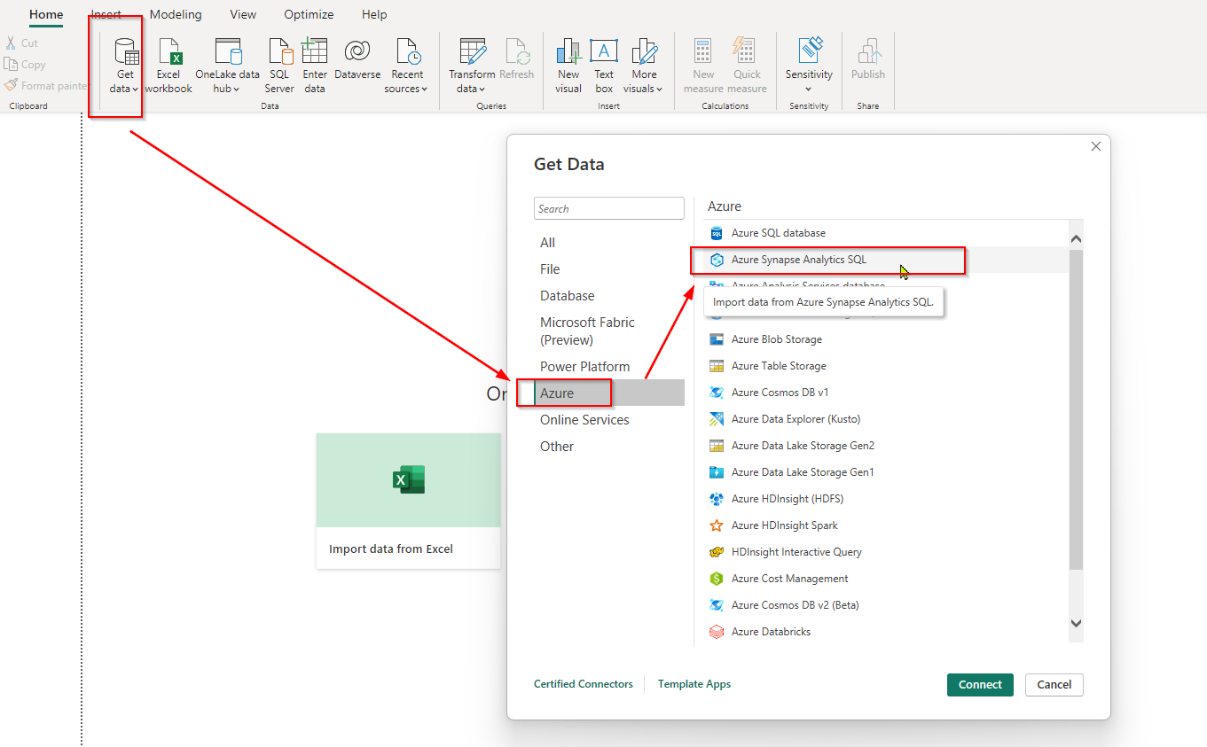1207x747 pixels.
Task: Close the Get Data dialog
Action: pos(1096,146)
